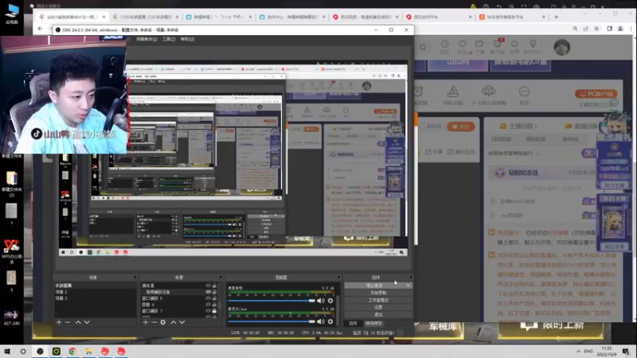This screenshot has width=637, height=358.
Task: Mute microphone speaker icon in mixer
Action: click(x=321, y=321)
